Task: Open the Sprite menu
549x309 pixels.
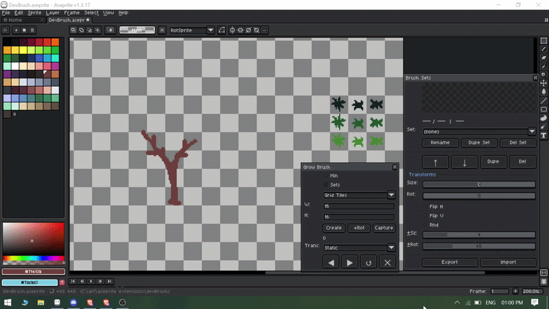Action: 34,12
